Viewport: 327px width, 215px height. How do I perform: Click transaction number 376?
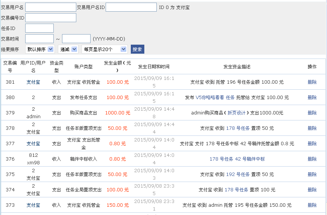(x=10, y=159)
